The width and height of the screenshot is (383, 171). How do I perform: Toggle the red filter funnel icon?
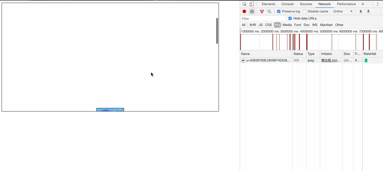click(262, 11)
